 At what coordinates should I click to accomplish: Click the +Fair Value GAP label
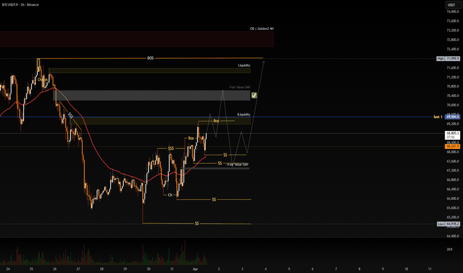click(x=237, y=164)
